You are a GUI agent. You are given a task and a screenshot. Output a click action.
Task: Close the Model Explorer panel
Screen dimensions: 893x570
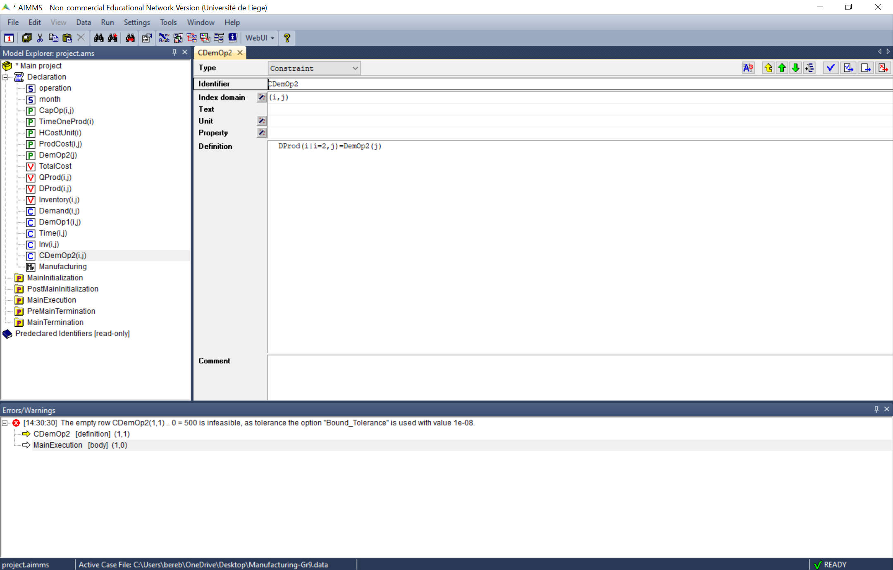[185, 52]
